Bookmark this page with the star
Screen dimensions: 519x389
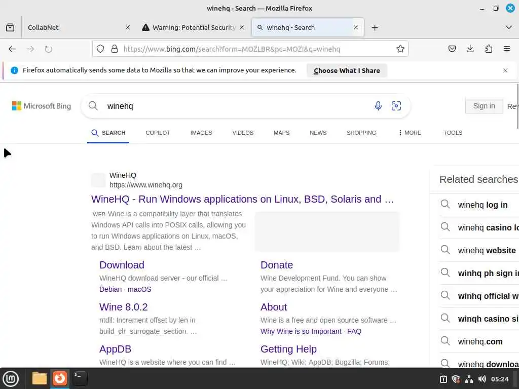point(400,49)
